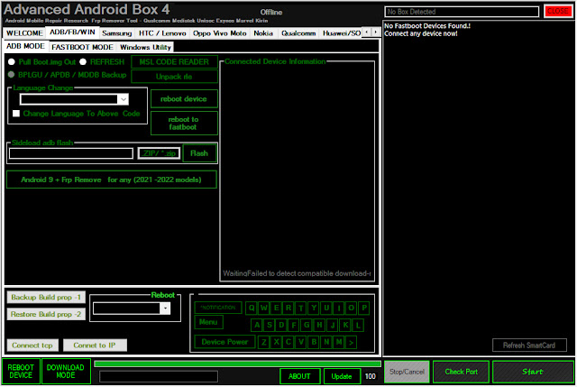Tap the P key on virtual keyboard
The image size is (577, 387).
(x=364, y=308)
